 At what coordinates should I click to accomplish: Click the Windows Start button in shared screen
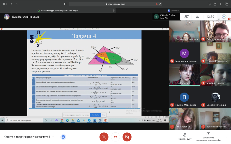coord(2,120)
